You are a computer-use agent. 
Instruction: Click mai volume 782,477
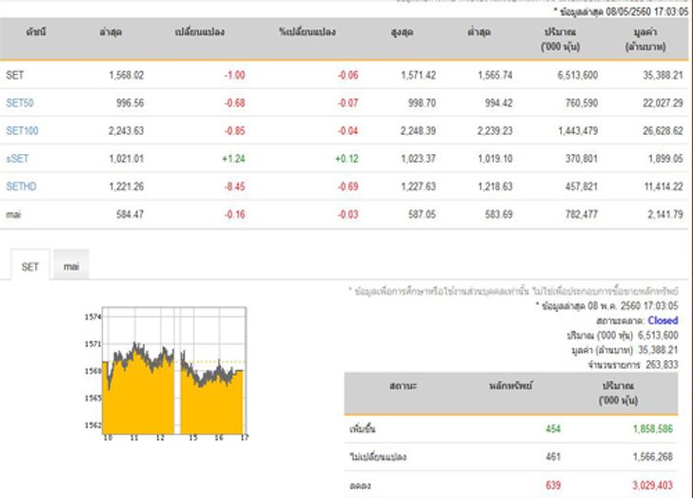582,215
